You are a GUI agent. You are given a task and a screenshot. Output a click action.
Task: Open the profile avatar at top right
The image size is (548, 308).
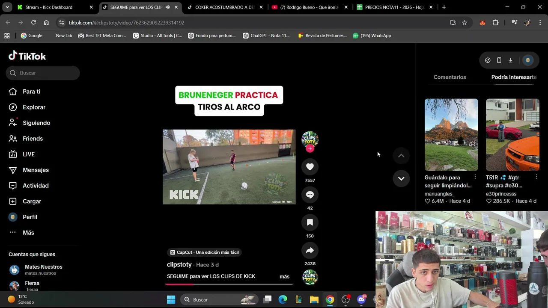[528, 60]
